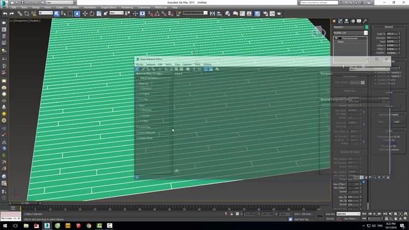Screen dimensions: 409x230
Task: Open the selection filter dropdown
Action: tap(45, 13)
